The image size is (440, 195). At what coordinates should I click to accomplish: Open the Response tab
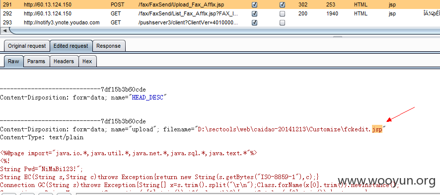[108, 46]
